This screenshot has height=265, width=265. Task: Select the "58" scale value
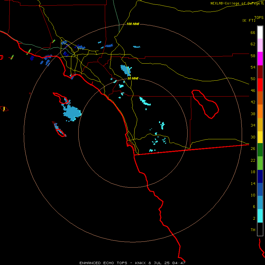tap(253, 56)
